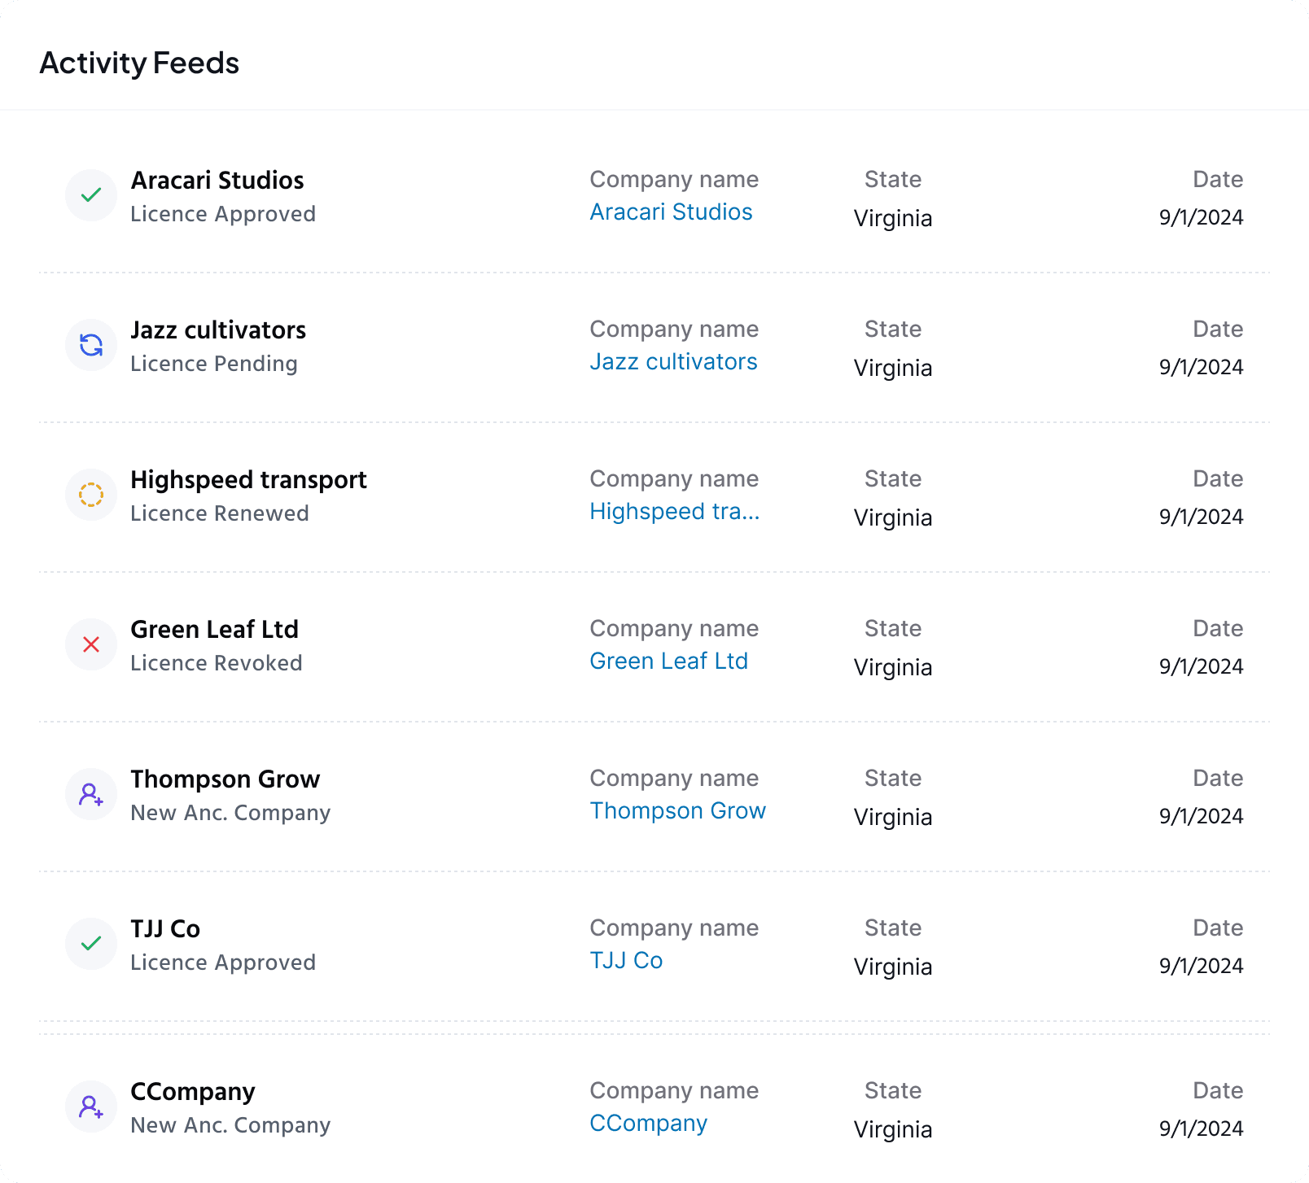Follow the truncated Highspeed tra... company link

[x=674, y=512]
